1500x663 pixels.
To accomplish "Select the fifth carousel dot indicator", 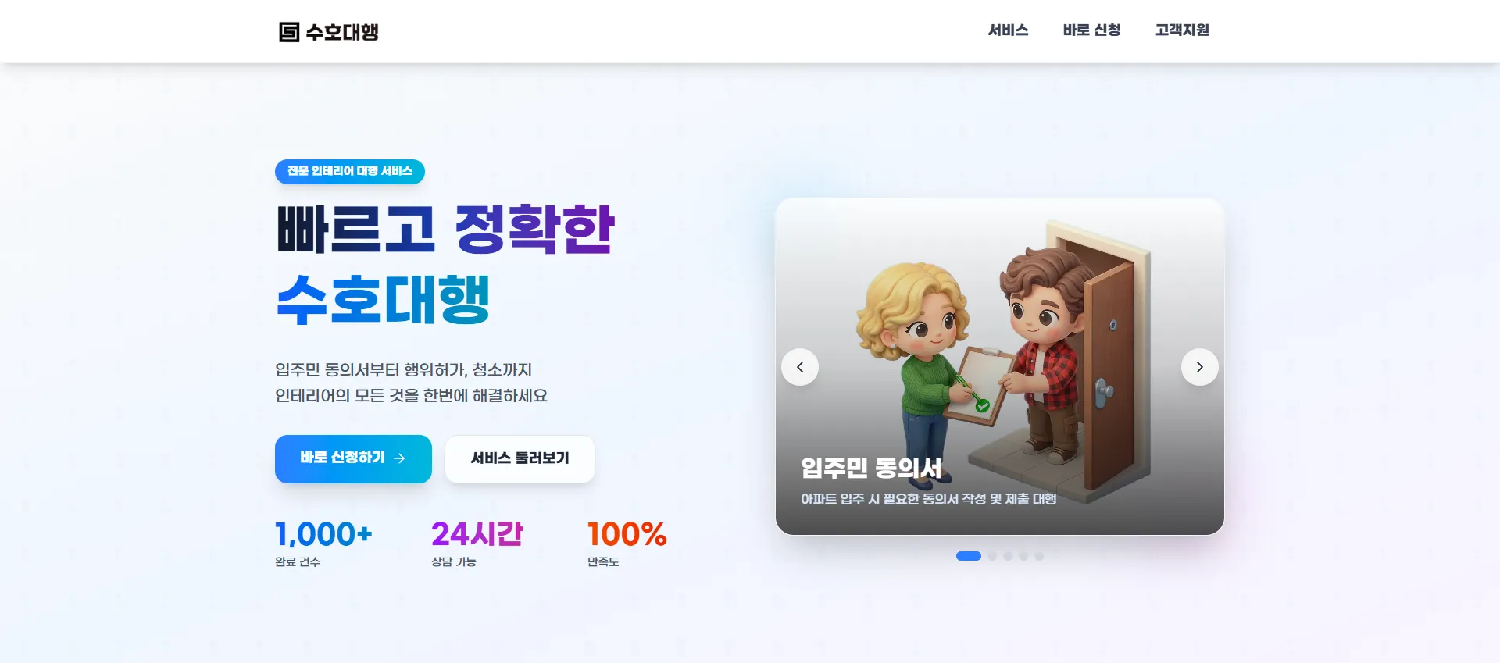I will 1039,556.
